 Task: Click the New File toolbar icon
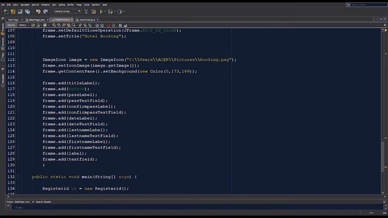coord(5,12)
